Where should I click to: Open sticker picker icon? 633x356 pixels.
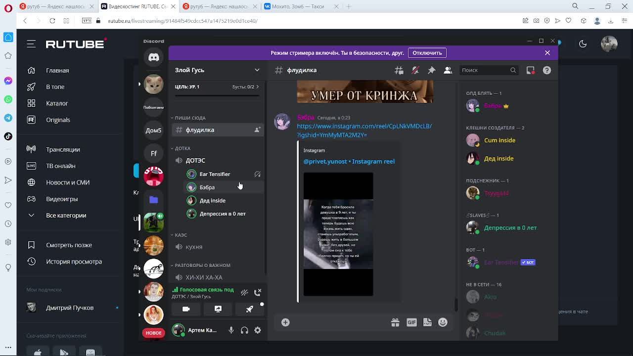[428, 322]
